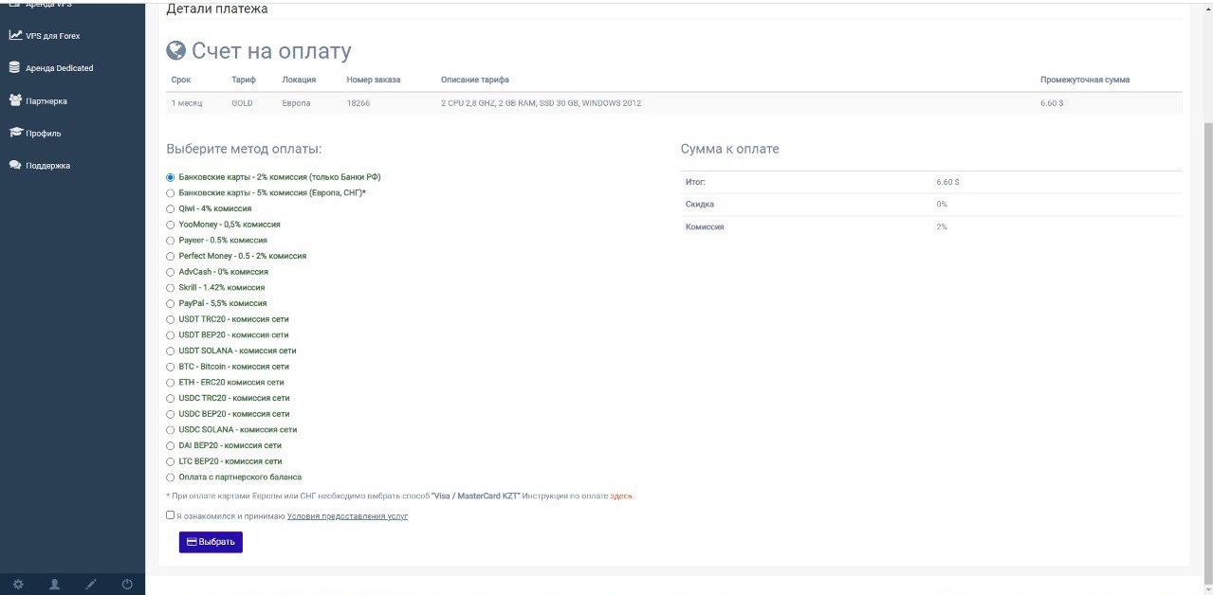Select USDT TRC20 payment option
The width and height of the screenshot is (1213, 595).
[171, 319]
